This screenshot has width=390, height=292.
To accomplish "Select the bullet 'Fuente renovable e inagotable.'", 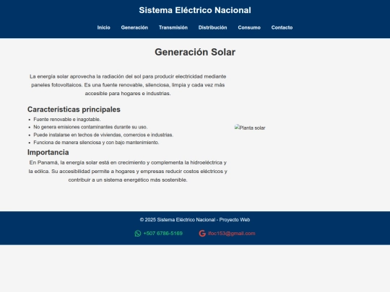I will click(67, 120).
